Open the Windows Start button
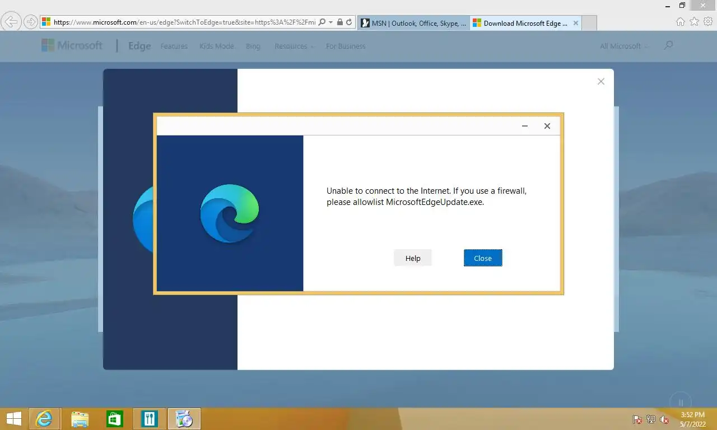 13,418
